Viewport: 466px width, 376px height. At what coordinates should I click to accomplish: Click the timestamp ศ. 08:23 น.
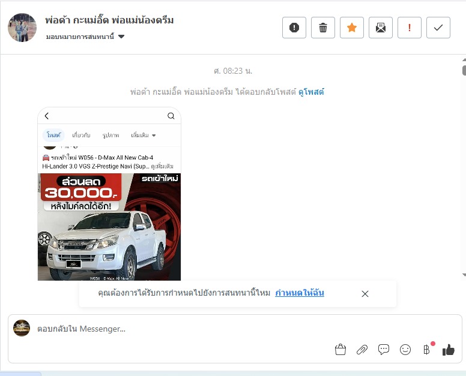[233, 71]
